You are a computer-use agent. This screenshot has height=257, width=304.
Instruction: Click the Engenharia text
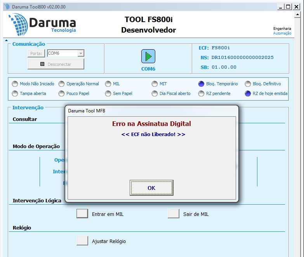(x=282, y=28)
